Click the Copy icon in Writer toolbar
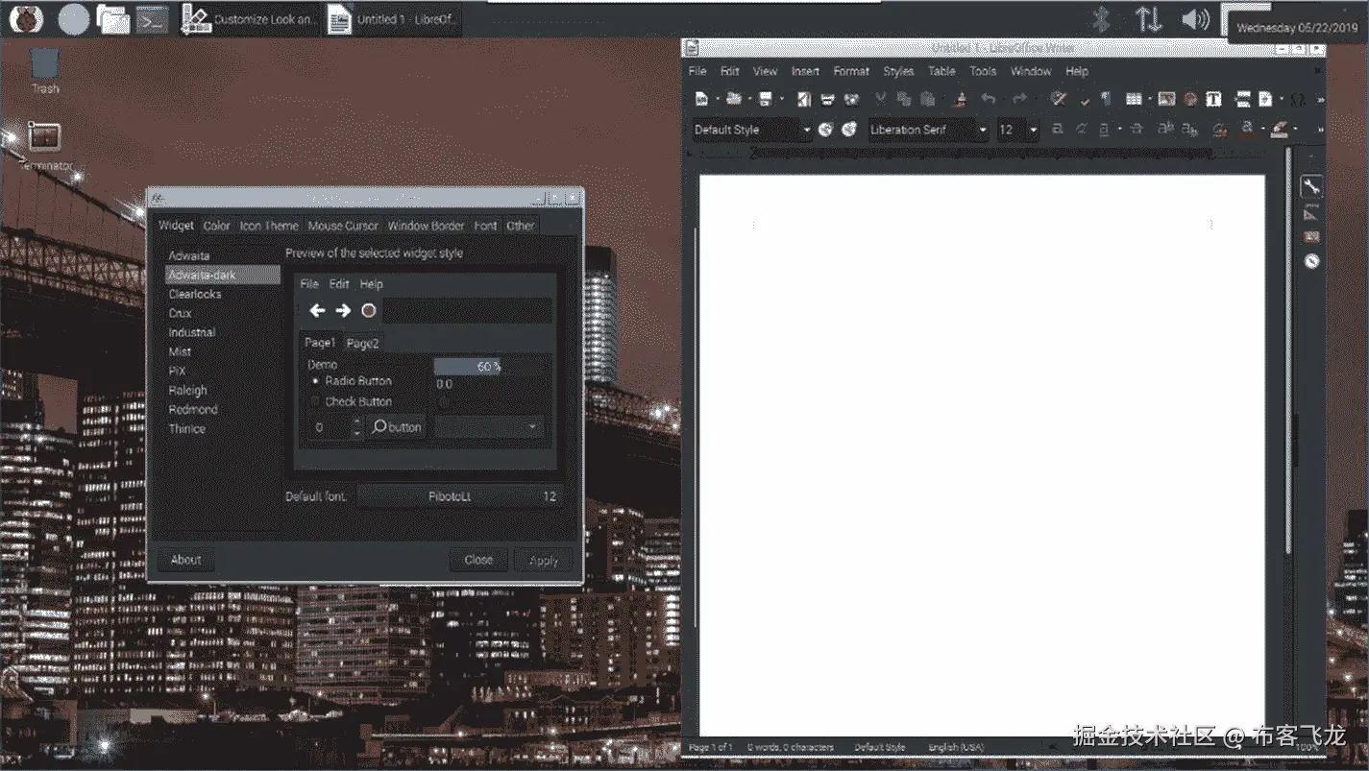Image resolution: width=1369 pixels, height=771 pixels. [x=904, y=99]
